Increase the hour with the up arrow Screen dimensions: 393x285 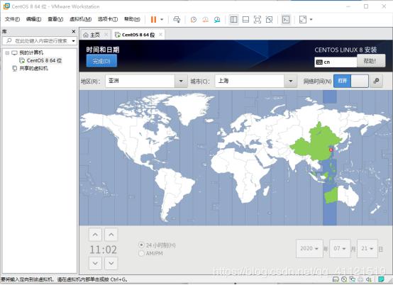[x=95, y=235]
